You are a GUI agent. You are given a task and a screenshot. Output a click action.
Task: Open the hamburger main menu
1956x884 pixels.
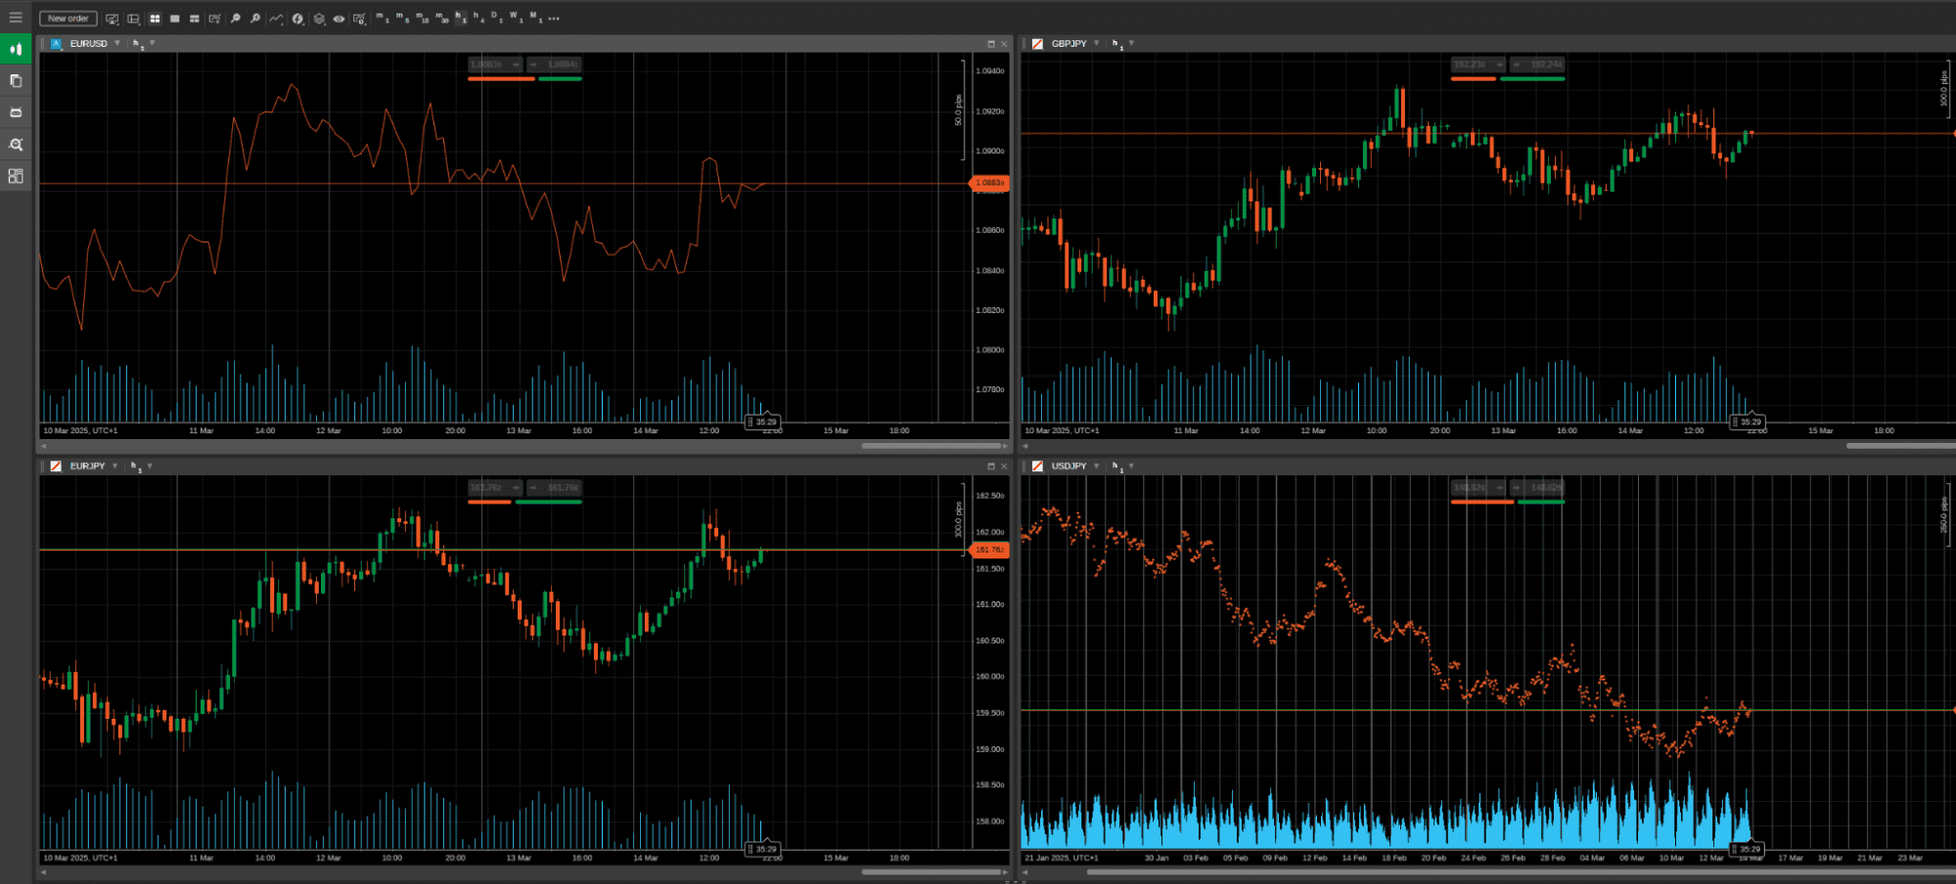16,18
